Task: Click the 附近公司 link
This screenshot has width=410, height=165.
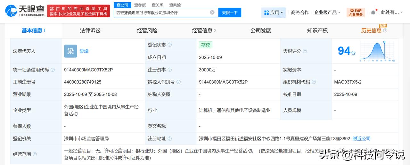Action: (x=362, y=138)
